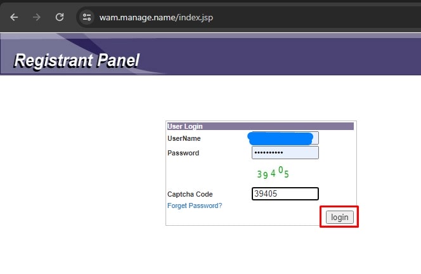Open site information icon in address bar

(x=87, y=18)
